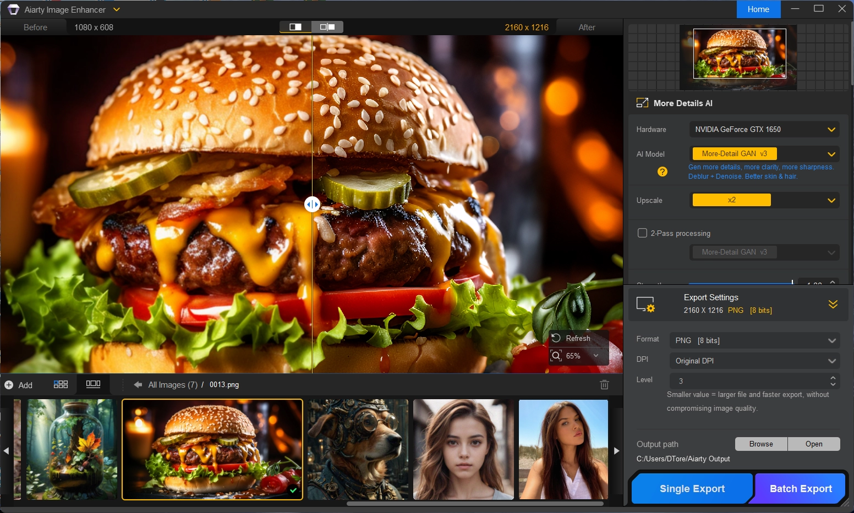Delete the image with the trash icon

coord(604,385)
